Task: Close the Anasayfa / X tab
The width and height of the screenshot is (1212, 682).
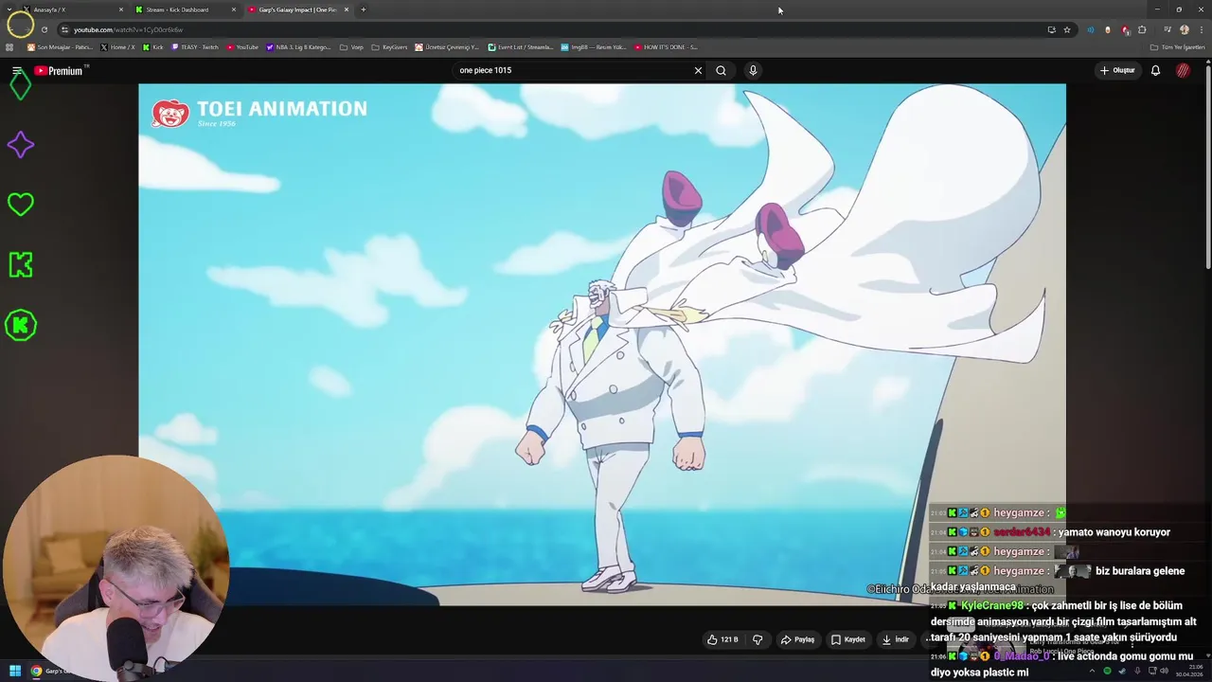Action: 121,9
